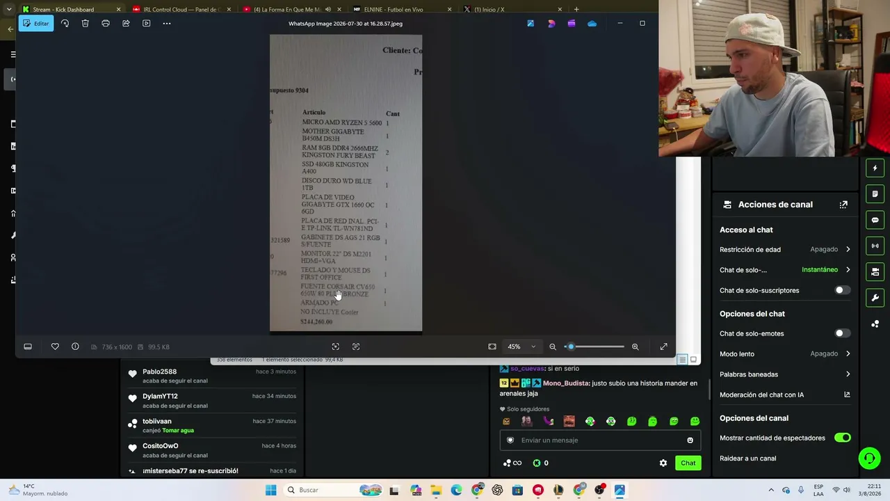890x501 pixels.
Task: Mark image as favorite with heart icon
Action: coord(55,347)
